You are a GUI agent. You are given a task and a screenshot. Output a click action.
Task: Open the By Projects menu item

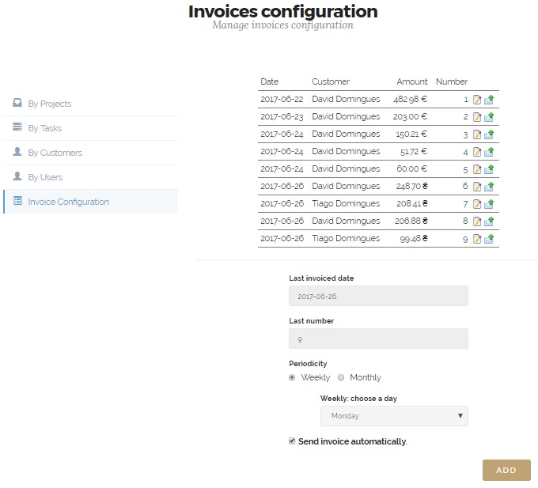click(90, 104)
